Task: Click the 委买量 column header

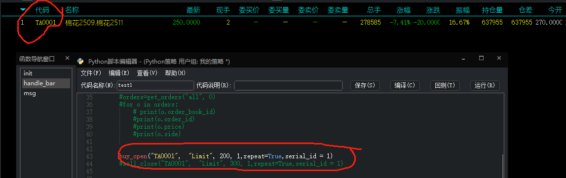Action: coord(279,10)
